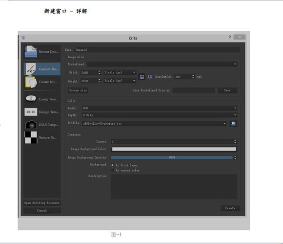Viewport: 283px width, 244px height.
Task: Select the As first layer radio option
Action: 112,165
